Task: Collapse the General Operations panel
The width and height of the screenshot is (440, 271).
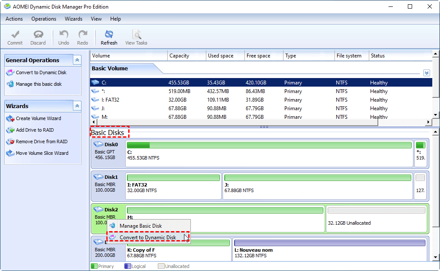Action: (77, 60)
